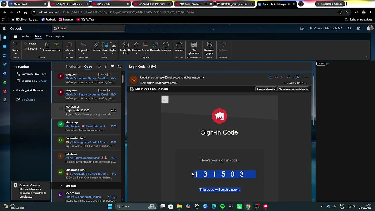This screenshot has height=211, width=375.
Task: Collapse the Este mes message group
Action: point(61,186)
